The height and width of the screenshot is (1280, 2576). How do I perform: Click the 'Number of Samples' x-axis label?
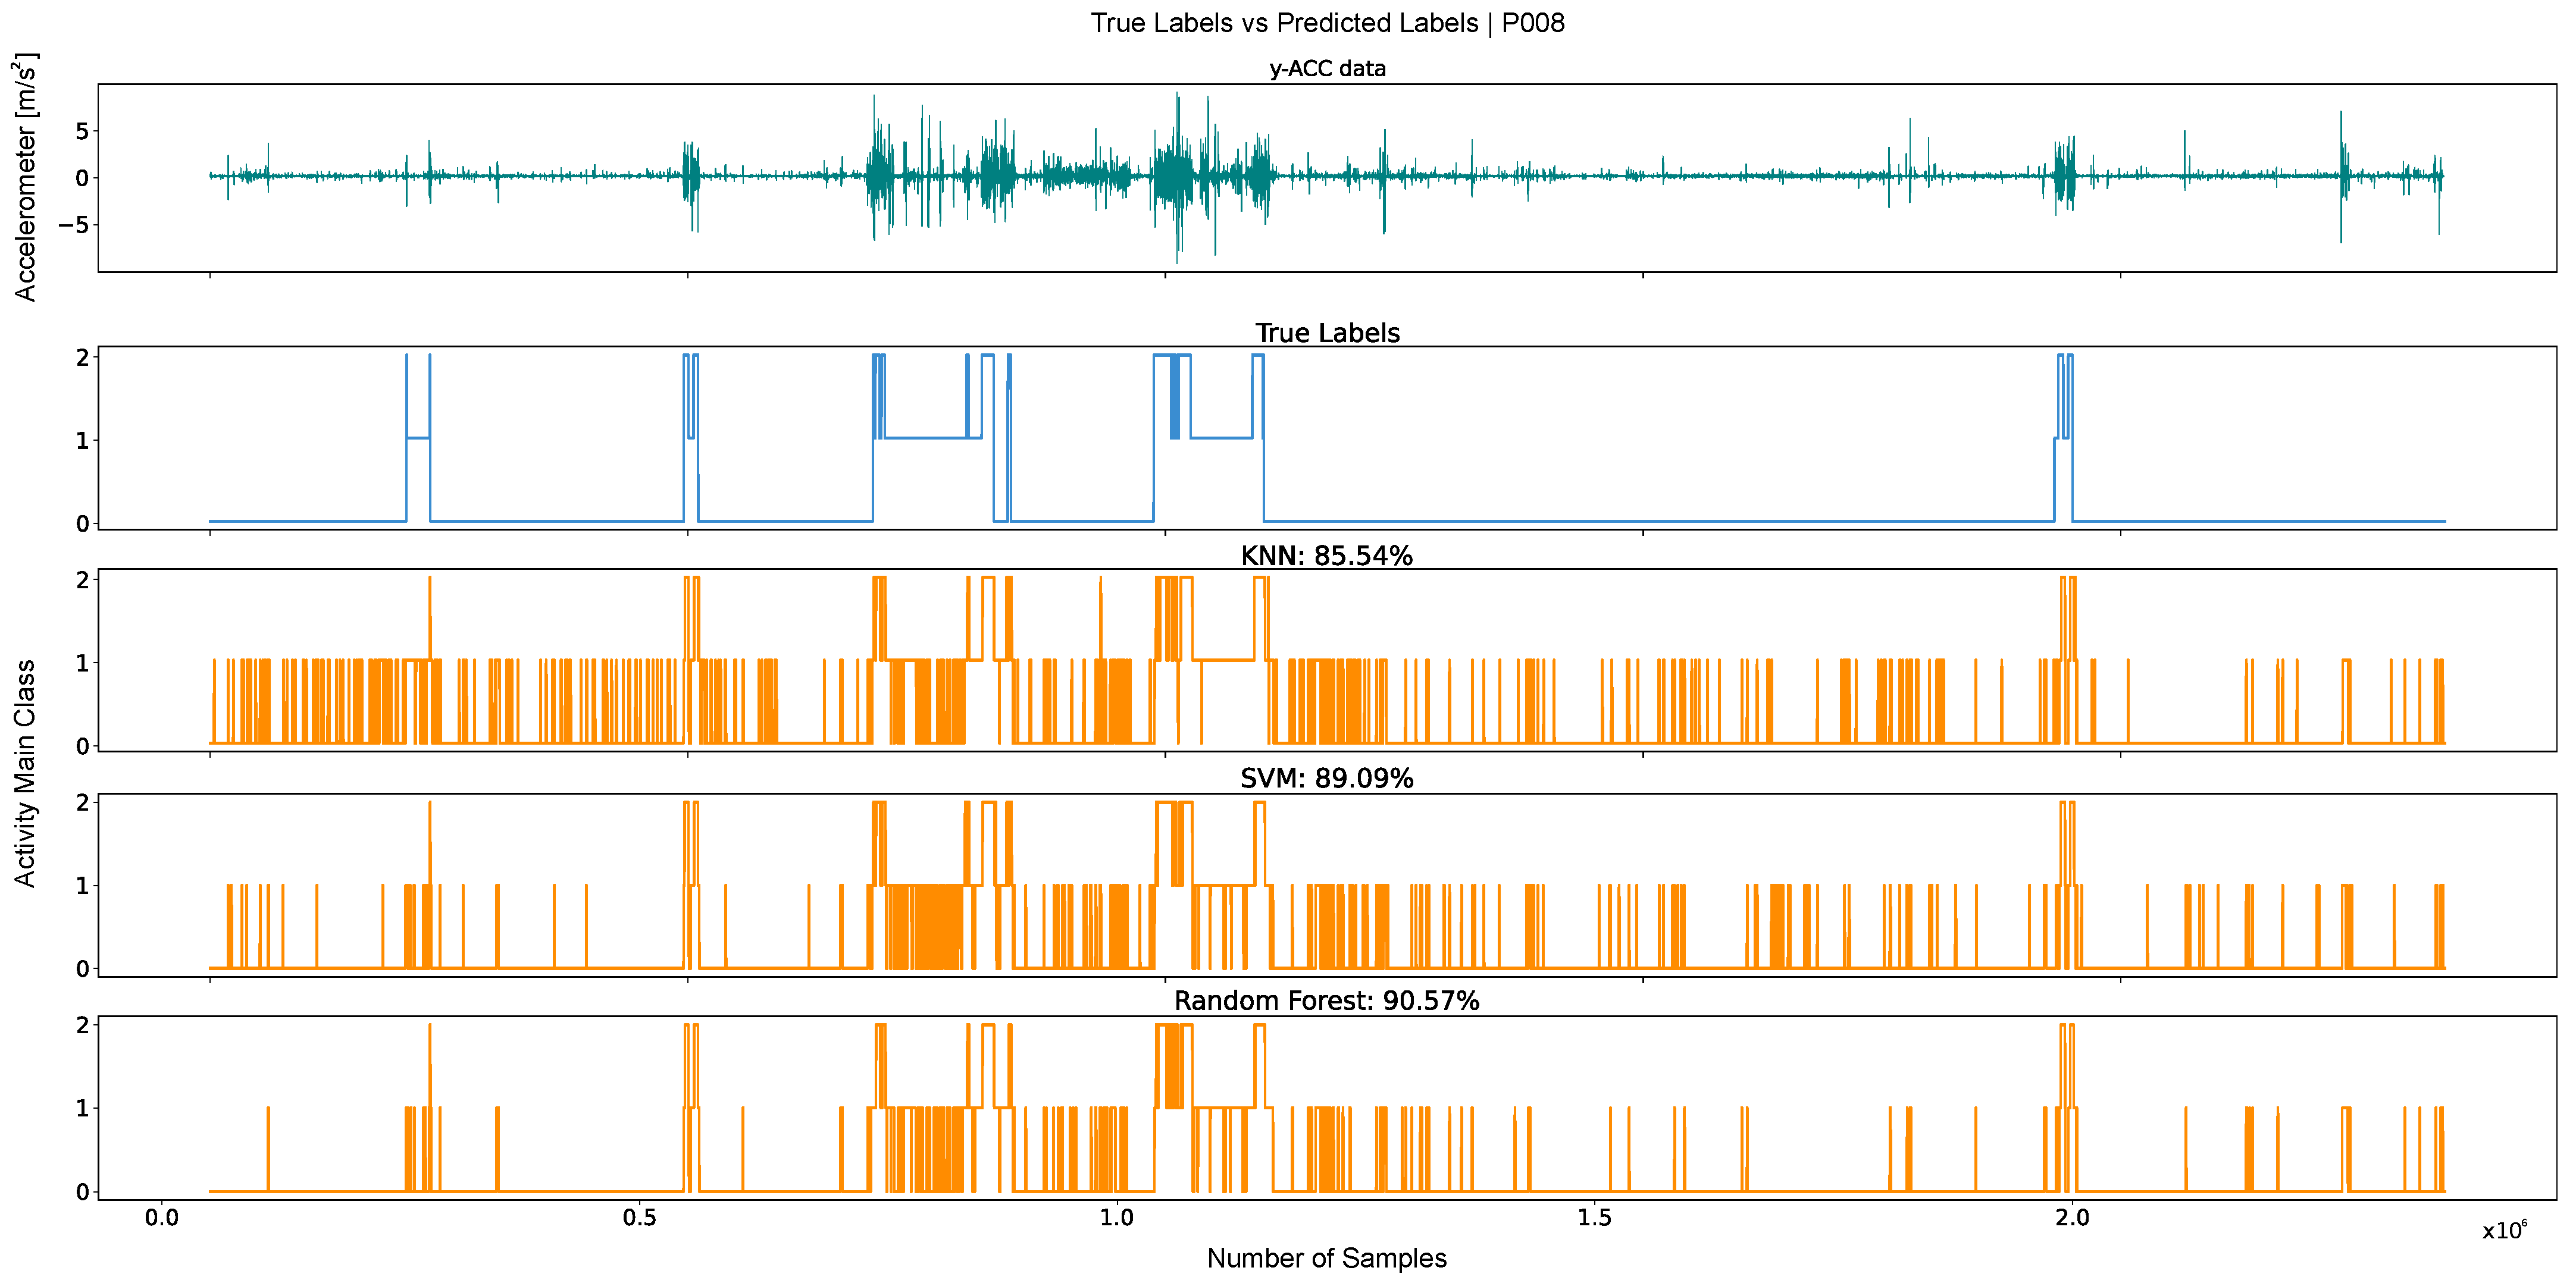pos(1327,1258)
